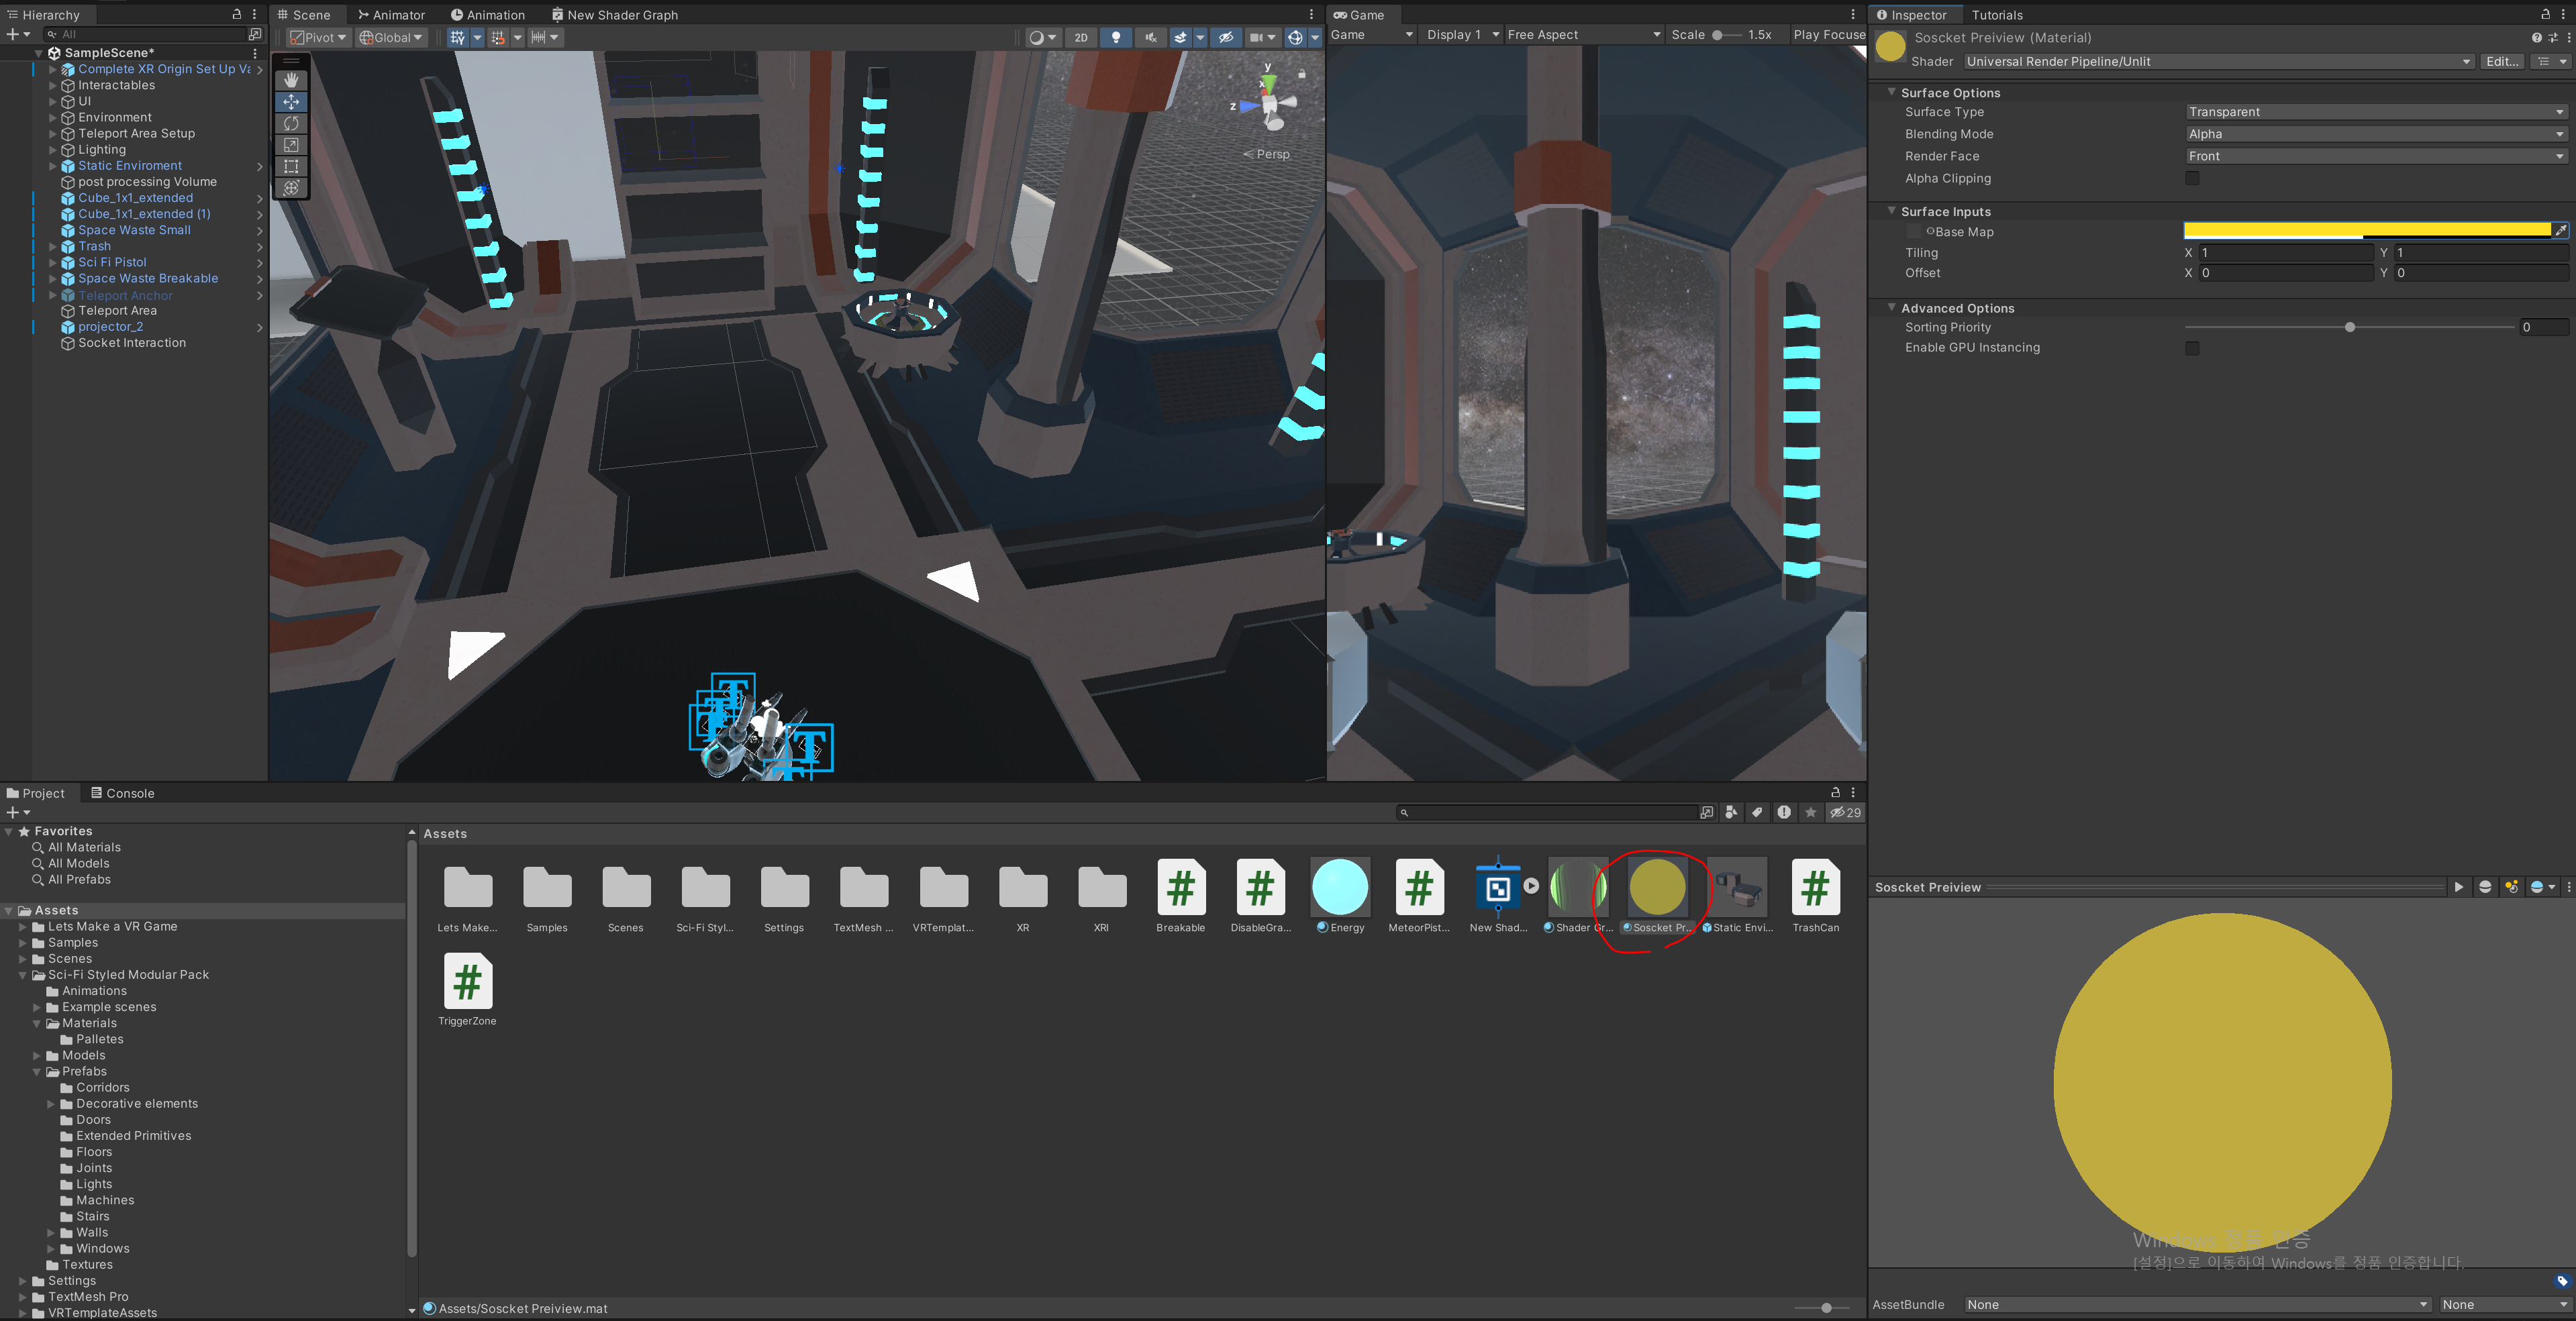Select the Energy material thumbnail
Screen dimensions: 2576x1321
point(1340,888)
